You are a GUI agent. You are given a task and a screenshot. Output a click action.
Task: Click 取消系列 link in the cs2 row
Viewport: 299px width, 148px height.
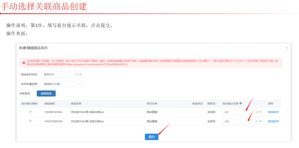[273, 121]
